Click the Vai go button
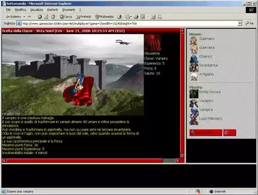The width and height of the screenshot is (258, 195). click(249, 24)
